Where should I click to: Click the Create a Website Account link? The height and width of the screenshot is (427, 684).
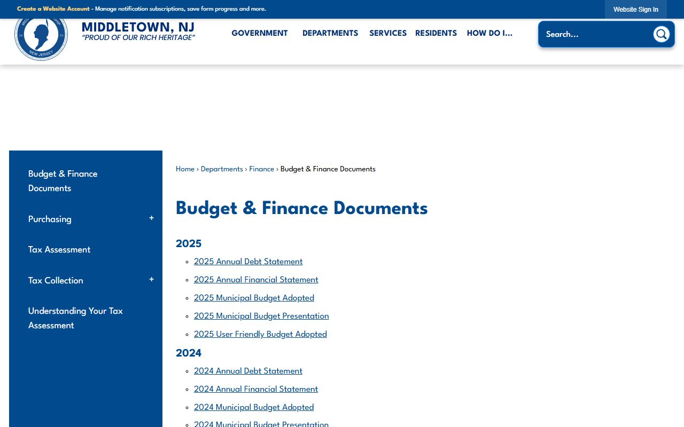[53, 9]
